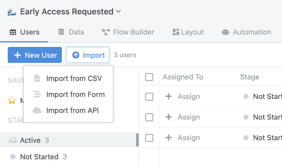282x166 pixels.
Task: Switch to the Data tab
Action: (x=71, y=32)
